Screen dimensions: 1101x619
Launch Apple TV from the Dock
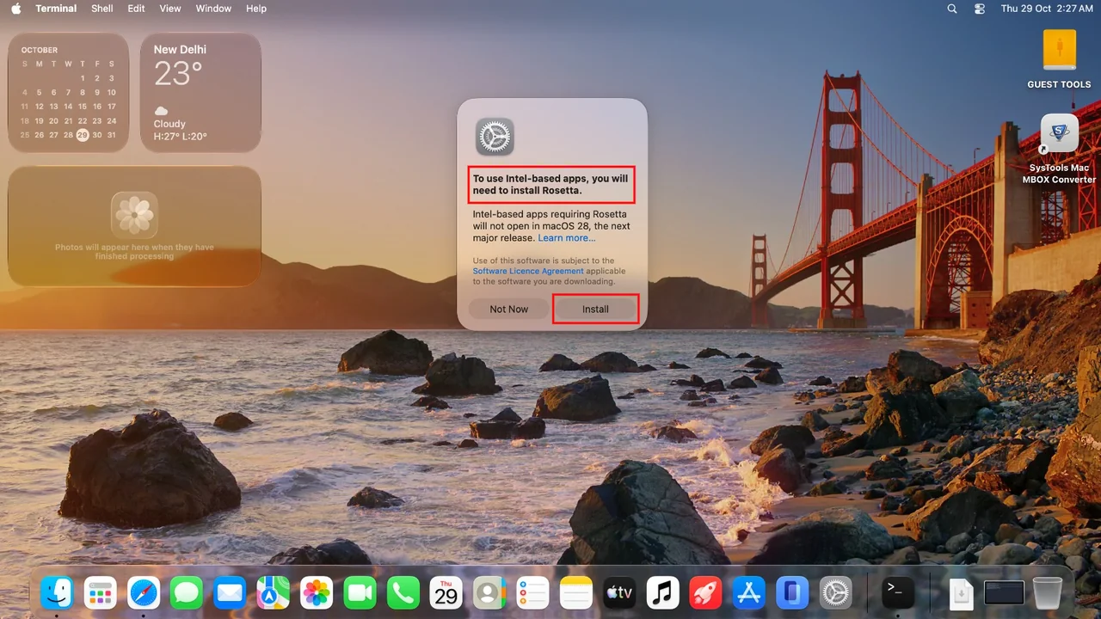619,592
